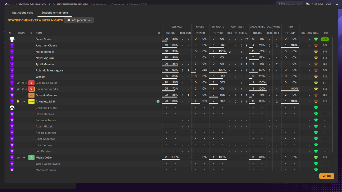Click Lo Celso's substitution arrows icon
The height and width of the screenshot is (192, 342).
[x=18, y=83]
